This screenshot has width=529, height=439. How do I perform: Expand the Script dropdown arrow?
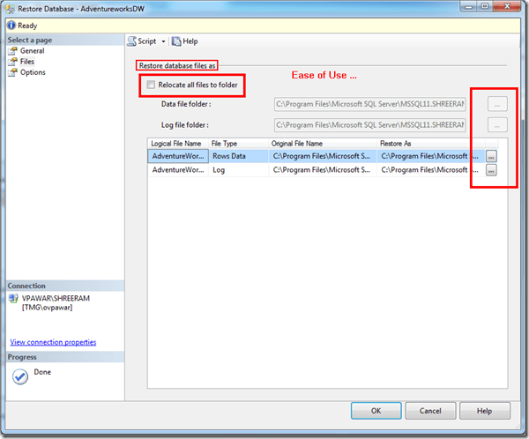click(163, 41)
